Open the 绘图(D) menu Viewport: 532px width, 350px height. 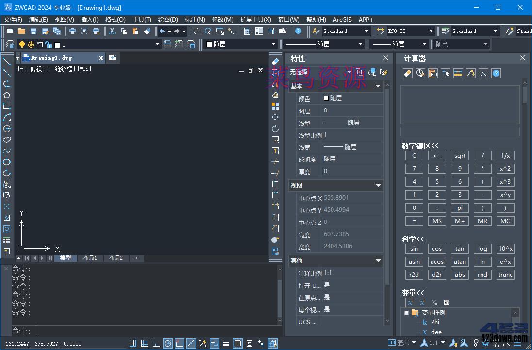tap(168, 20)
